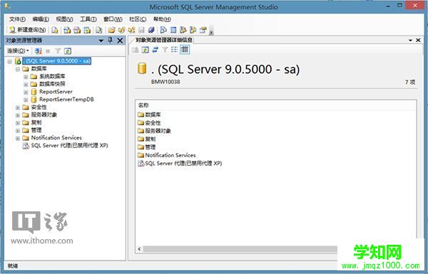Switch details pane to list view
This screenshot has width=428, height=274.
coord(175,50)
